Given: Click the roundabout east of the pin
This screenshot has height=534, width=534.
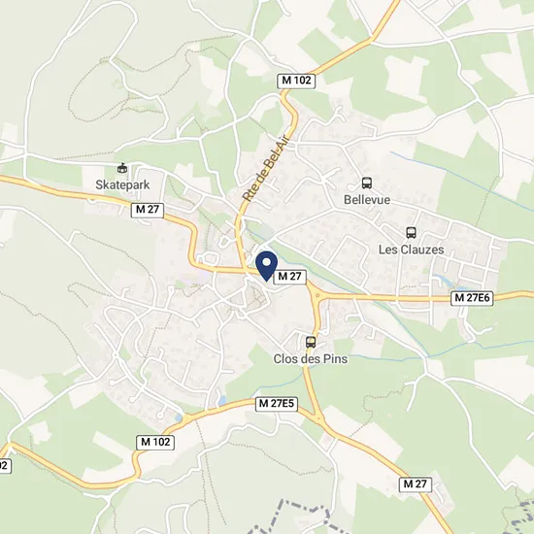Looking at the screenshot, I should click(x=317, y=296).
